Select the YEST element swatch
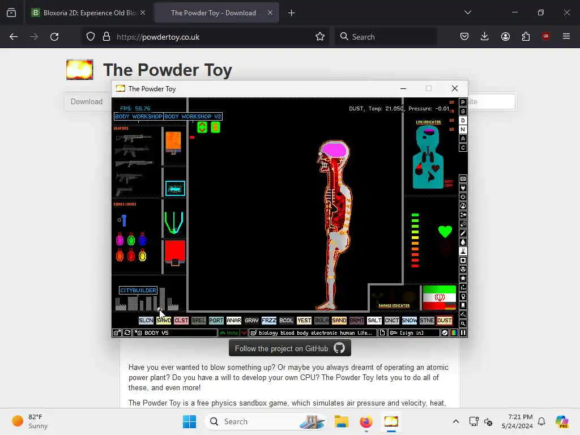 tap(304, 321)
